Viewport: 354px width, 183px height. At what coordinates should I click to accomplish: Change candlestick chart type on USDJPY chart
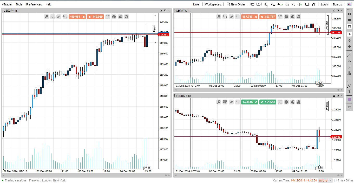click(x=59, y=17)
